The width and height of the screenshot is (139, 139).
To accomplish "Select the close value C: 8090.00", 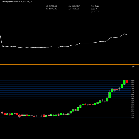I will tap(52, 9).
